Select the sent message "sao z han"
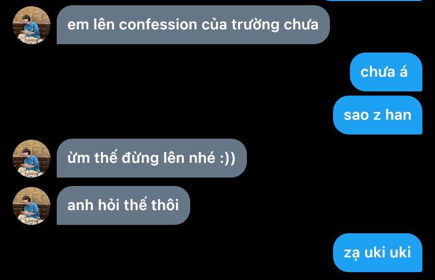Image resolution: width=435 pixels, height=280 pixels. click(378, 115)
